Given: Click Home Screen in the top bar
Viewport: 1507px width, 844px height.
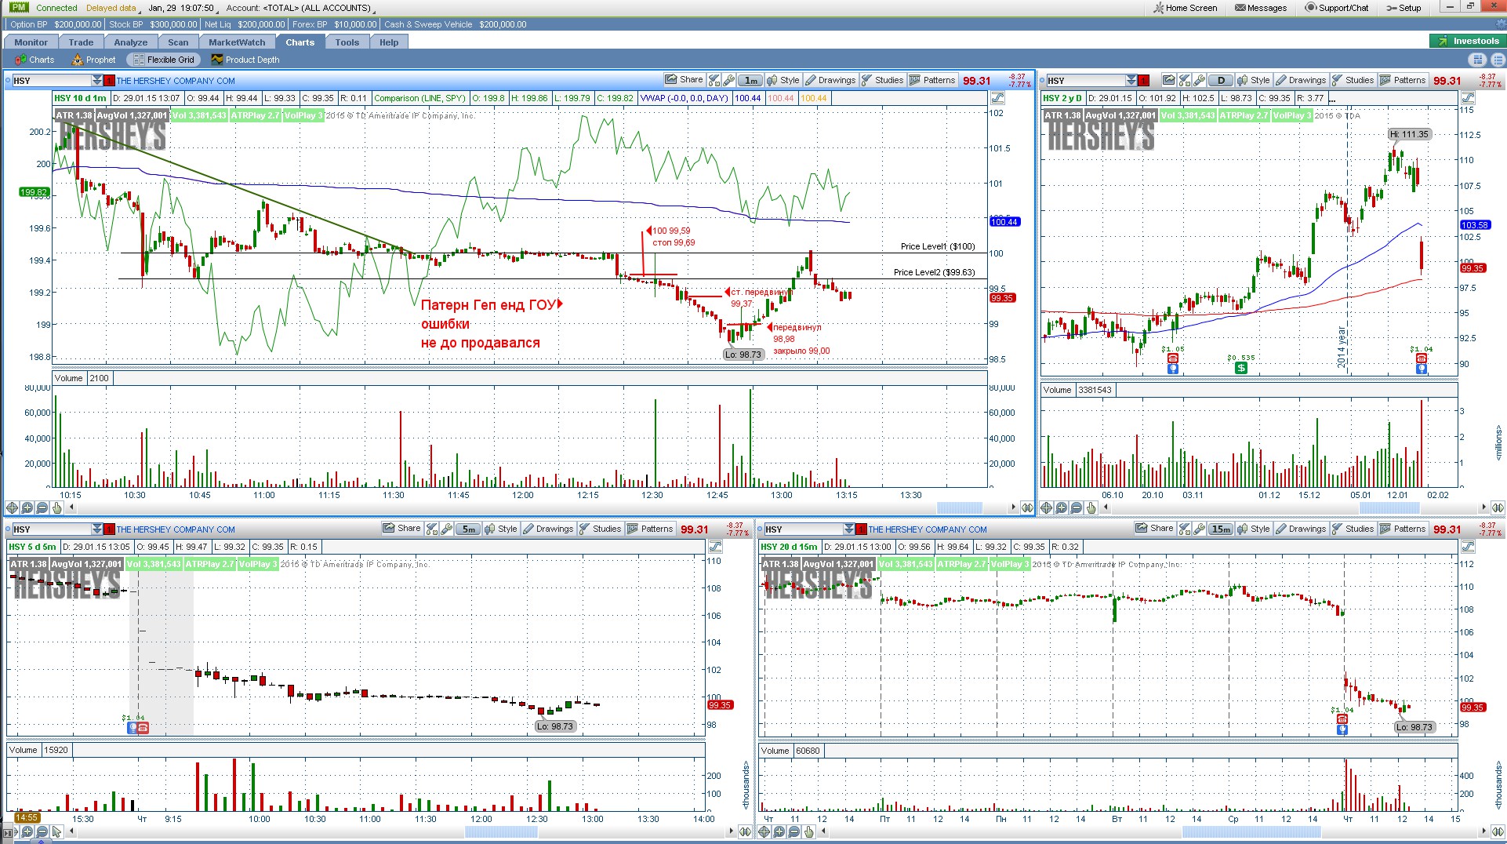Looking at the screenshot, I should (1185, 8).
